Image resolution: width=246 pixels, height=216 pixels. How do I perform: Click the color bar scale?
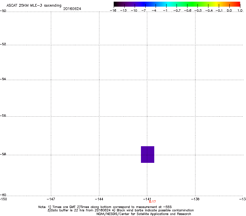tap(177, 4)
